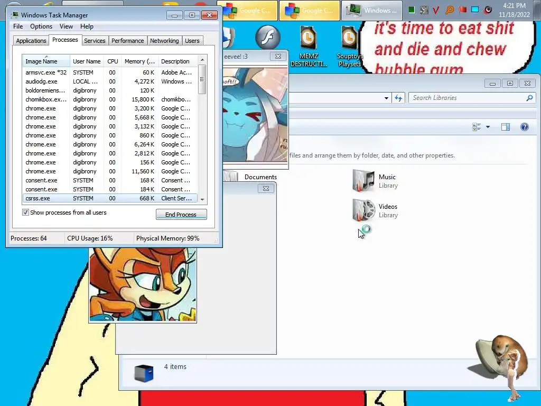Select chrome.exe row using 15​6 K memory
The image size is (541, 406).
[110, 162]
